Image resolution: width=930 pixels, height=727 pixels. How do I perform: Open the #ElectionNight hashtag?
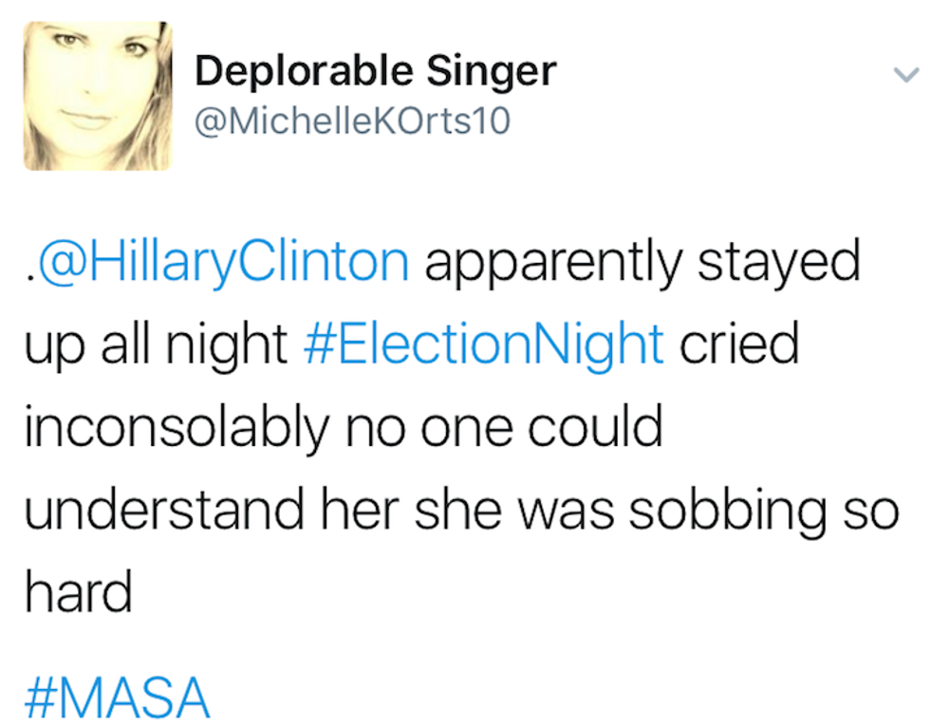click(483, 345)
